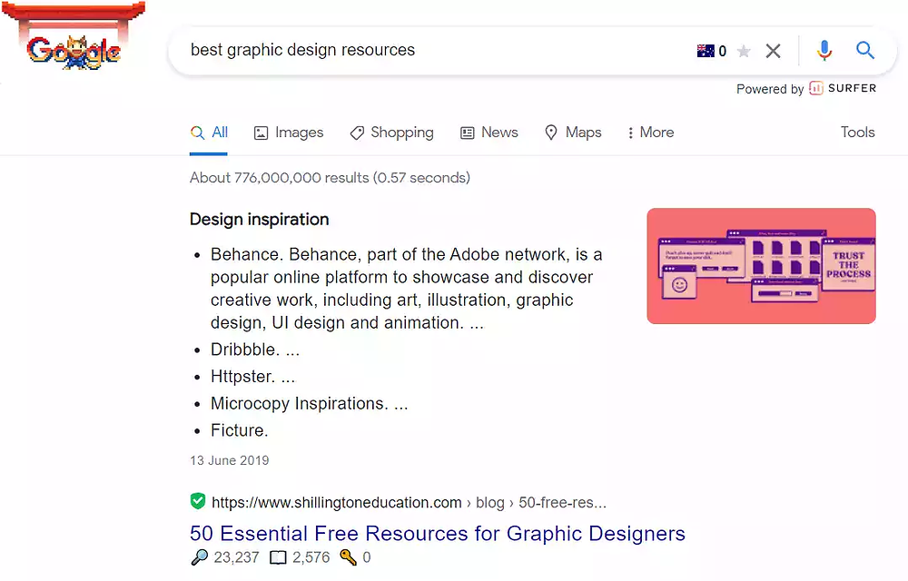Switch to the Images tab
Image resolution: width=908 pixels, height=581 pixels.
289,133
